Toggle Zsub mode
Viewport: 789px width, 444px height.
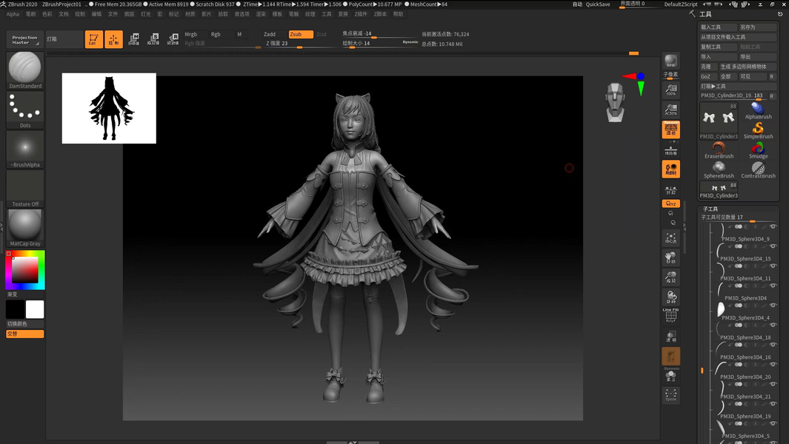300,34
